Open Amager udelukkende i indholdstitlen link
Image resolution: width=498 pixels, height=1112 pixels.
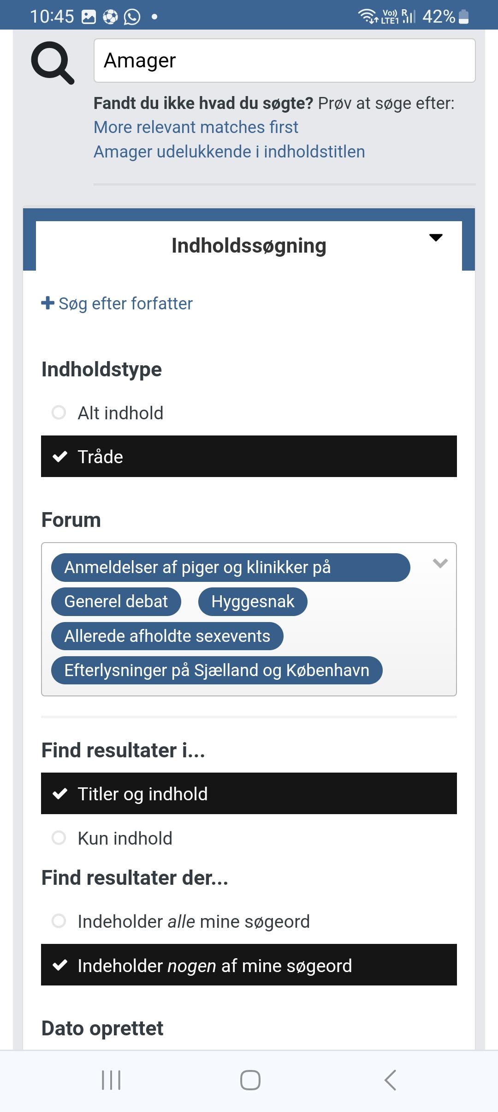point(229,151)
